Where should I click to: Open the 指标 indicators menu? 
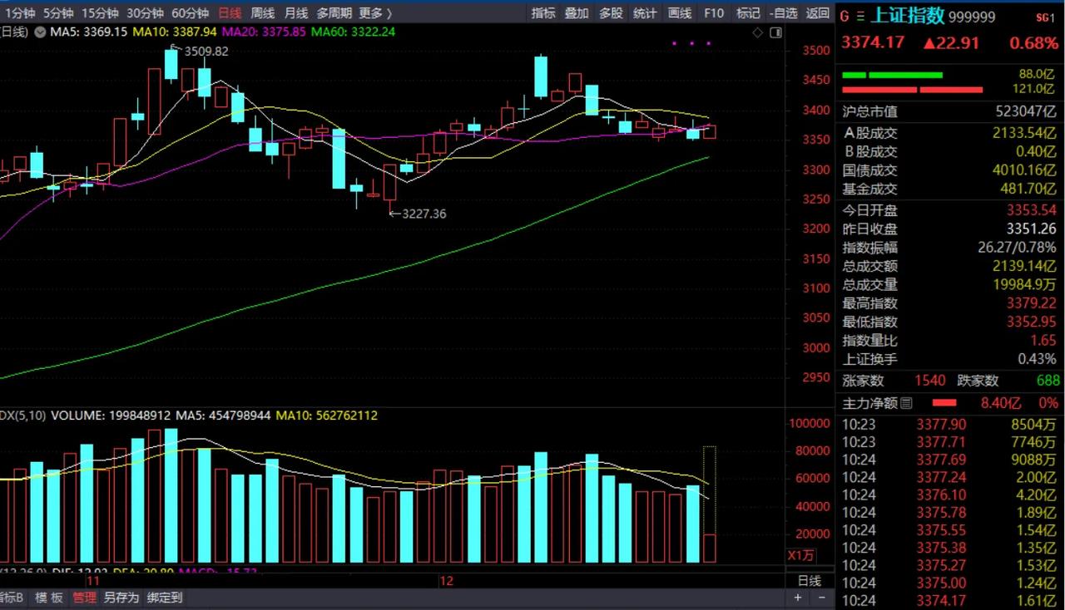[543, 13]
